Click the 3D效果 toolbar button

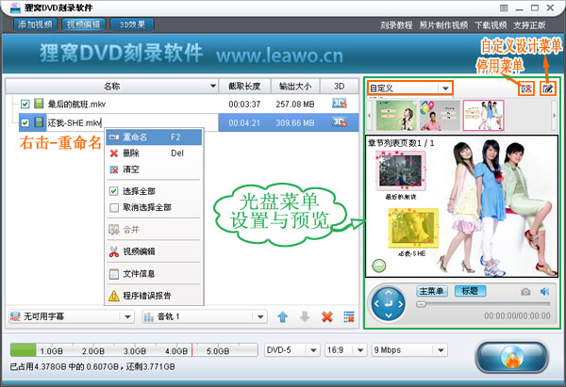[132, 24]
